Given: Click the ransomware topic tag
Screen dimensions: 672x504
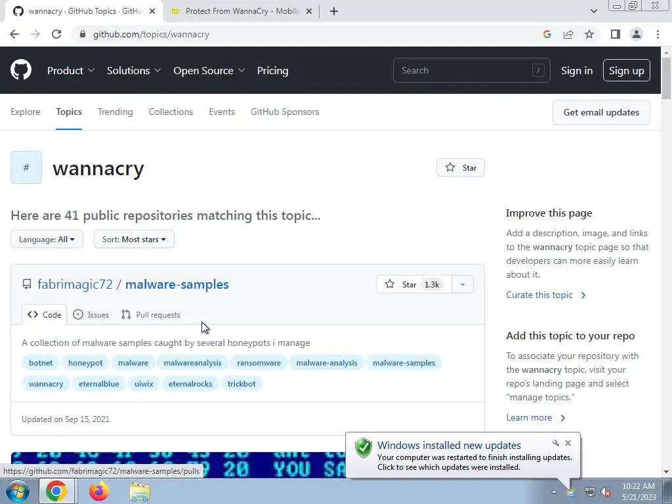Looking at the screenshot, I should point(259,362).
